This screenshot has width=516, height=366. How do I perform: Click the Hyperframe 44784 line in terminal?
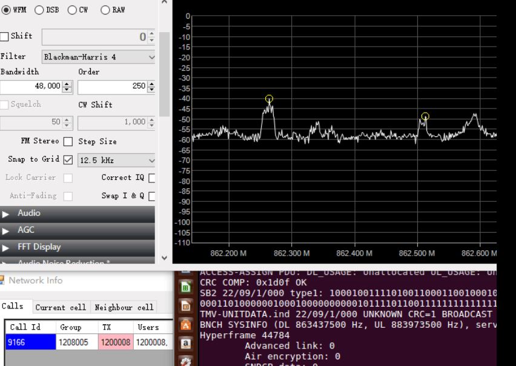pyautogui.click(x=245, y=335)
